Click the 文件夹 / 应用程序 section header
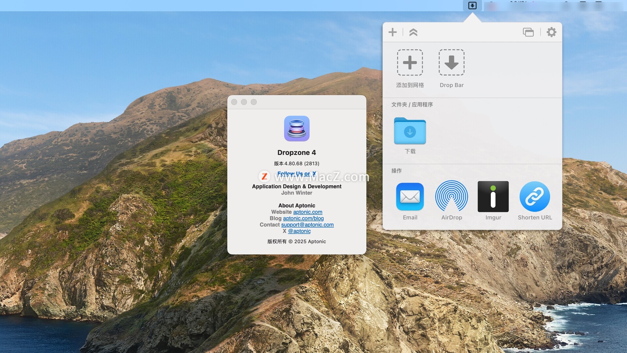Image resolution: width=627 pixels, height=353 pixels. pos(412,105)
